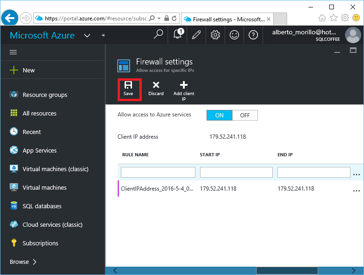Click the browser Home icon
This screenshot has width=364, height=275.
click(x=322, y=18)
